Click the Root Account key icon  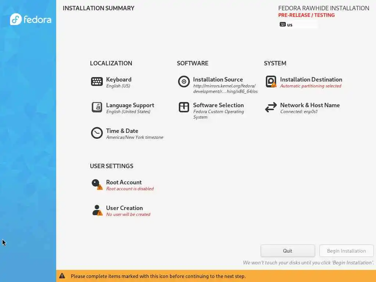[97, 184]
